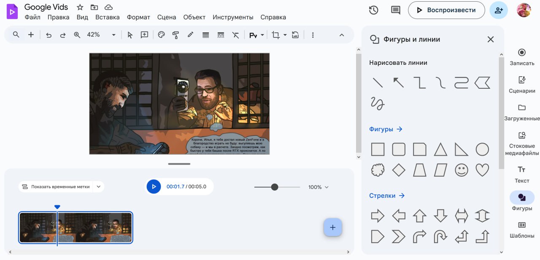Click the Воспроизвести button

pyautogui.click(x=446, y=10)
